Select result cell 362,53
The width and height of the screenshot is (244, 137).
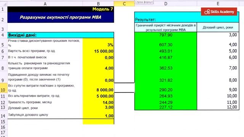(166, 66)
